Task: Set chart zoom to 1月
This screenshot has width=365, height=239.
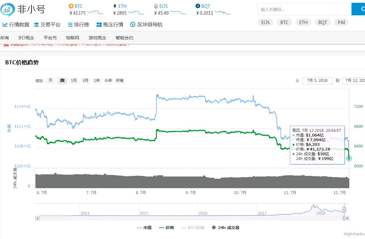Action: (x=74, y=80)
